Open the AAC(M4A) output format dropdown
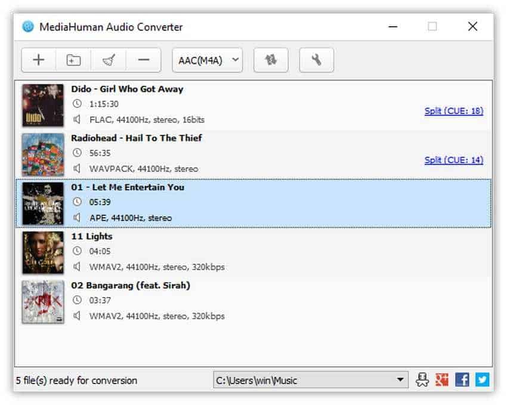Viewport: 507px width, 405px height. [x=207, y=60]
